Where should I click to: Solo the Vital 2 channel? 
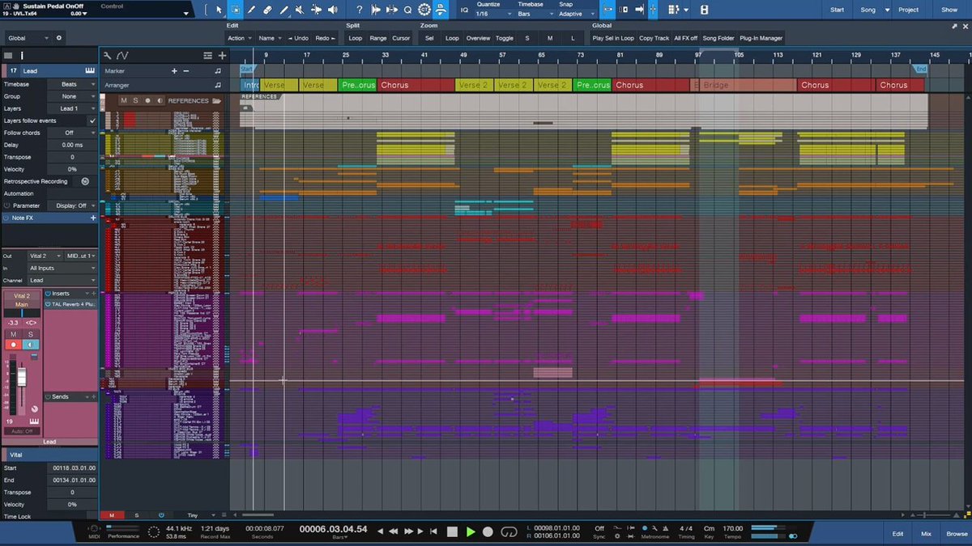[31, 334]
